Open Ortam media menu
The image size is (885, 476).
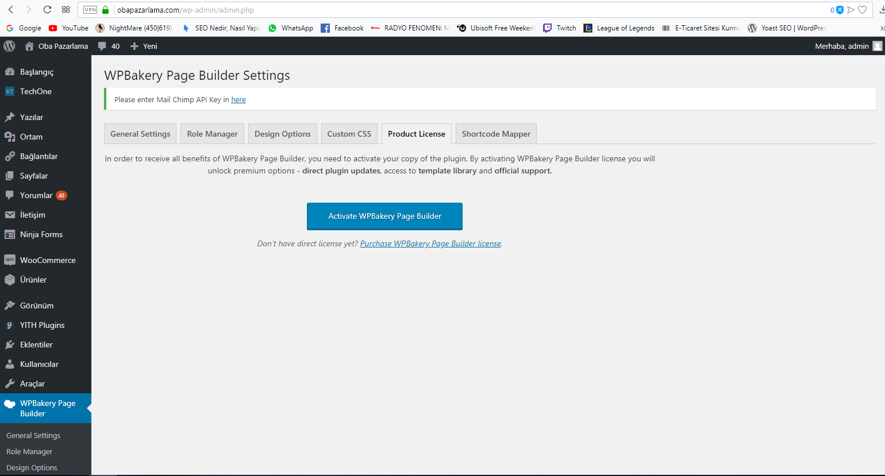point(45,137)
